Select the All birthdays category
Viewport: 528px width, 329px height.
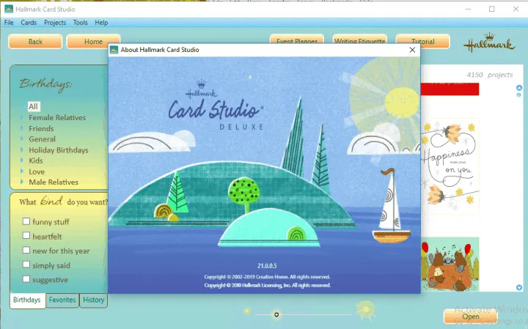(33, 107)
